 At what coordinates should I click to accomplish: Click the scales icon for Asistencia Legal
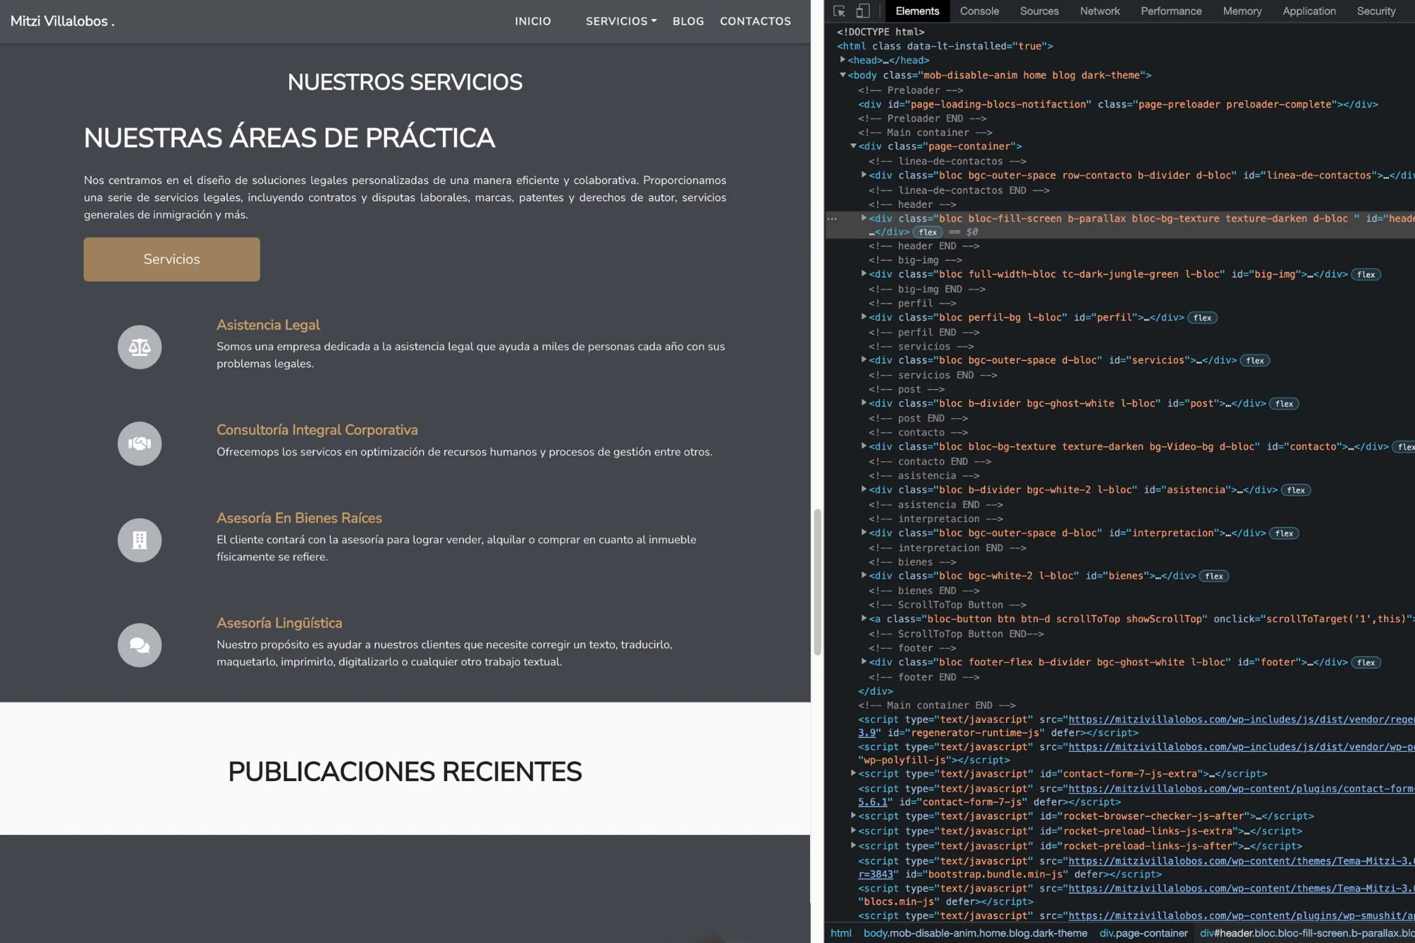[139, 347]
